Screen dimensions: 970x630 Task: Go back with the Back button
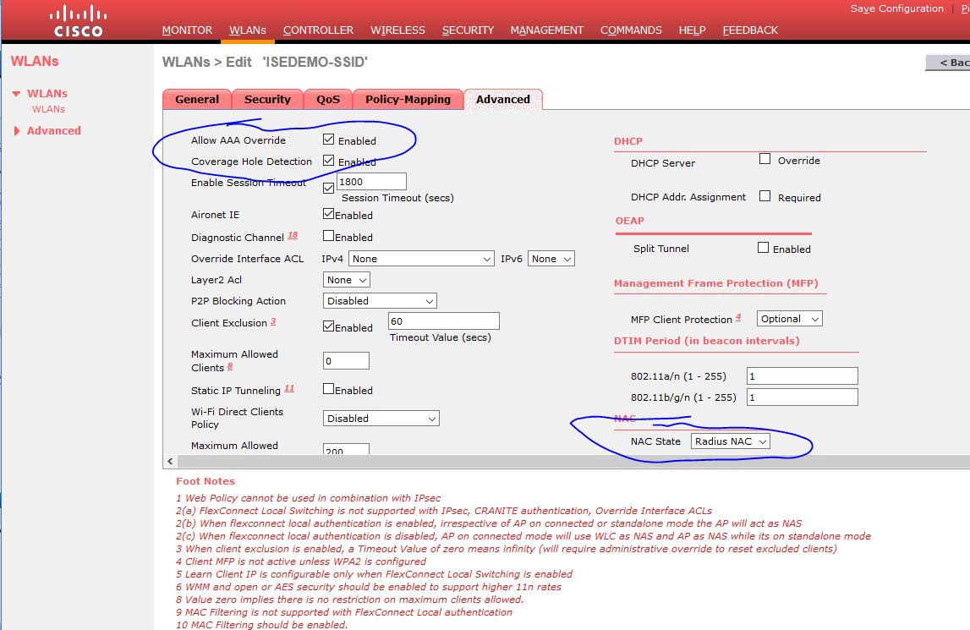(x=948, y=63)
